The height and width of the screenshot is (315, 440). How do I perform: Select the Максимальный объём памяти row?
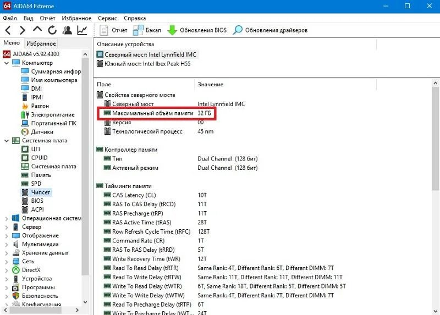click(157, 113)
